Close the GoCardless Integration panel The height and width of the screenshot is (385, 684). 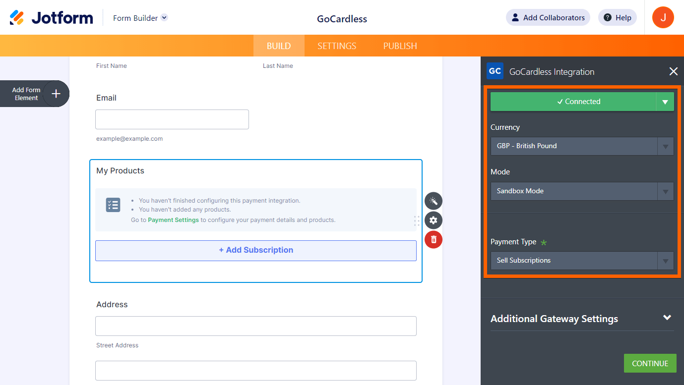674,71
